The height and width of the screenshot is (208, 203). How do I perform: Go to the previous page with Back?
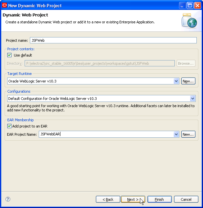(x=108, y=199)
